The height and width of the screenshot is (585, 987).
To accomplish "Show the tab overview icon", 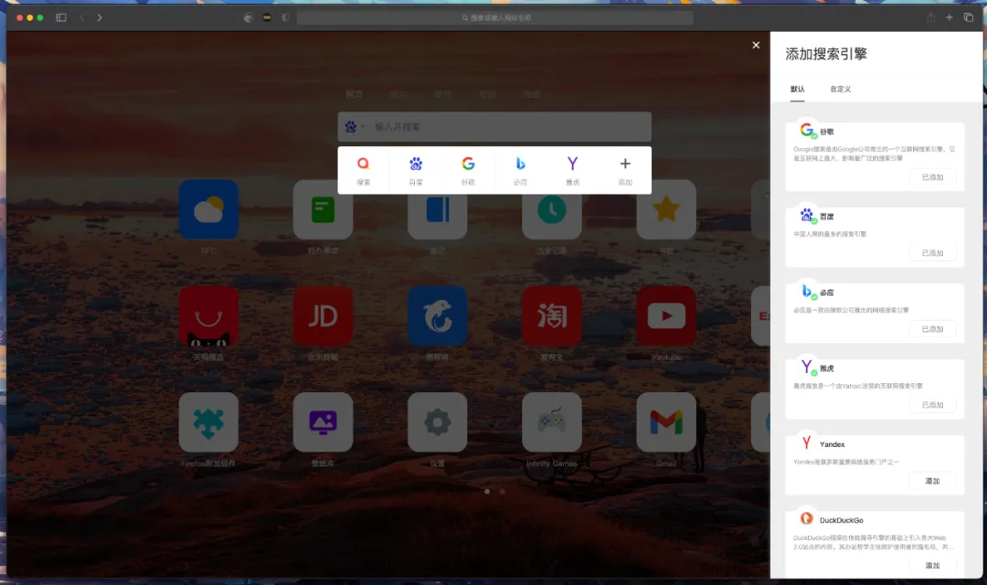I will pyautogui.click(x=969, y=17).
